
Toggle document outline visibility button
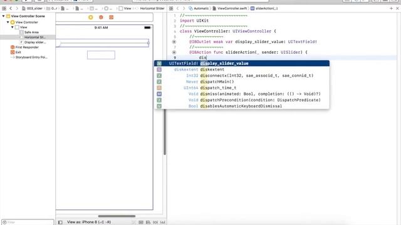(x=60, y=222)
